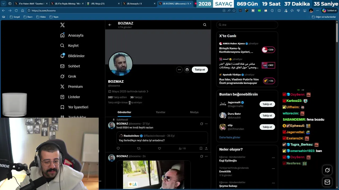Screen dimensions: 339x190
Task: Open Keşfet search page
Action: coord(69,46)
